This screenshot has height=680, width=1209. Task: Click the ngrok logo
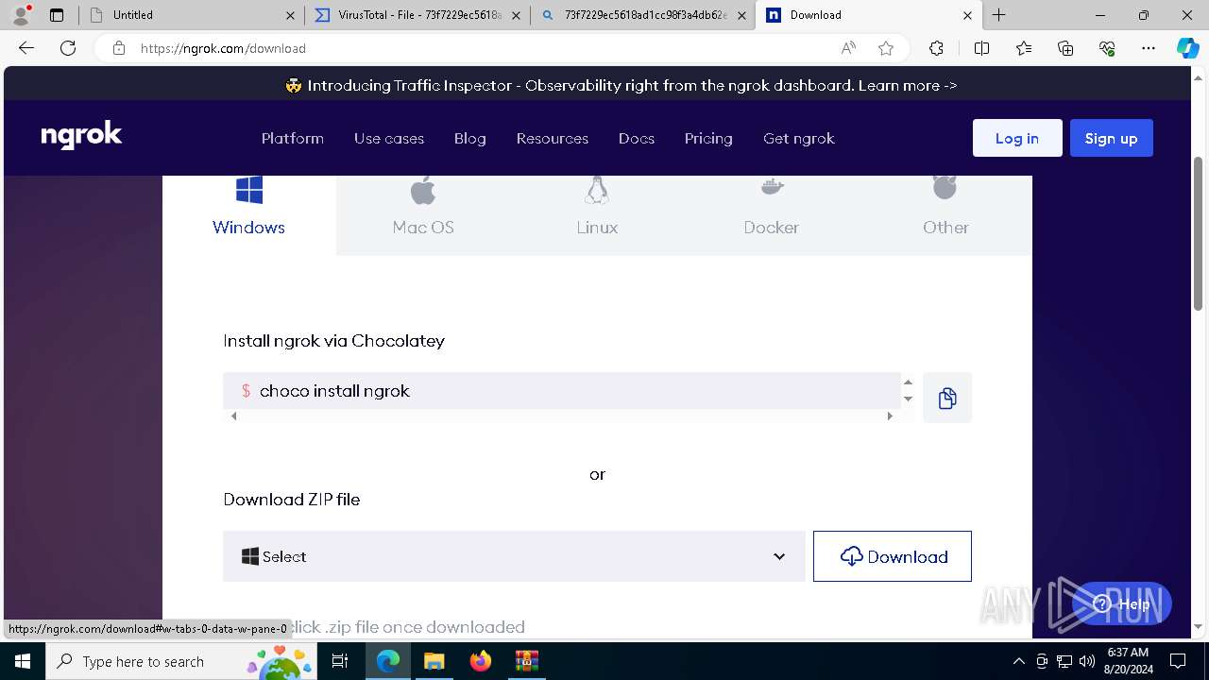tap(82, 136)
